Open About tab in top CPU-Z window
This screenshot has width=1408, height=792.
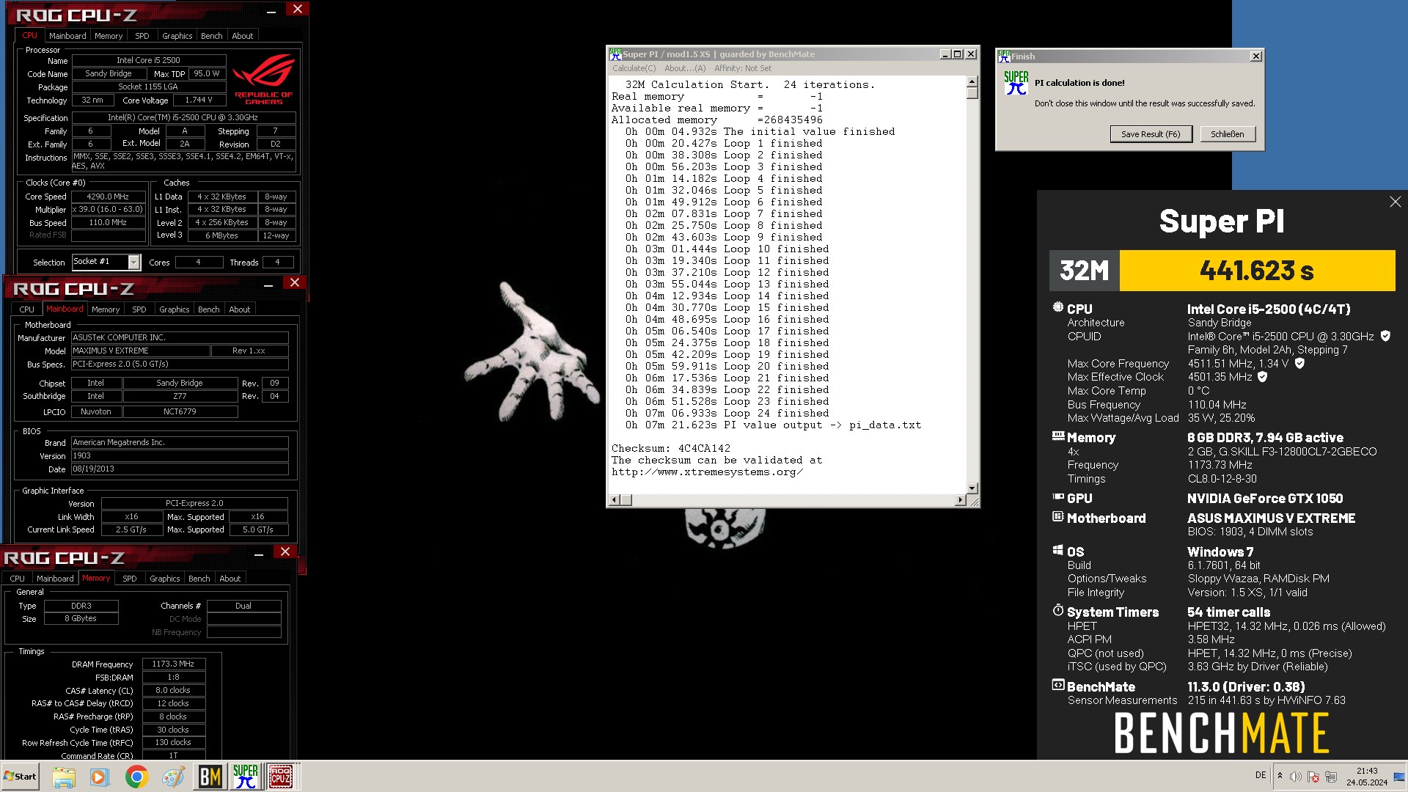[x=243, y=36]
